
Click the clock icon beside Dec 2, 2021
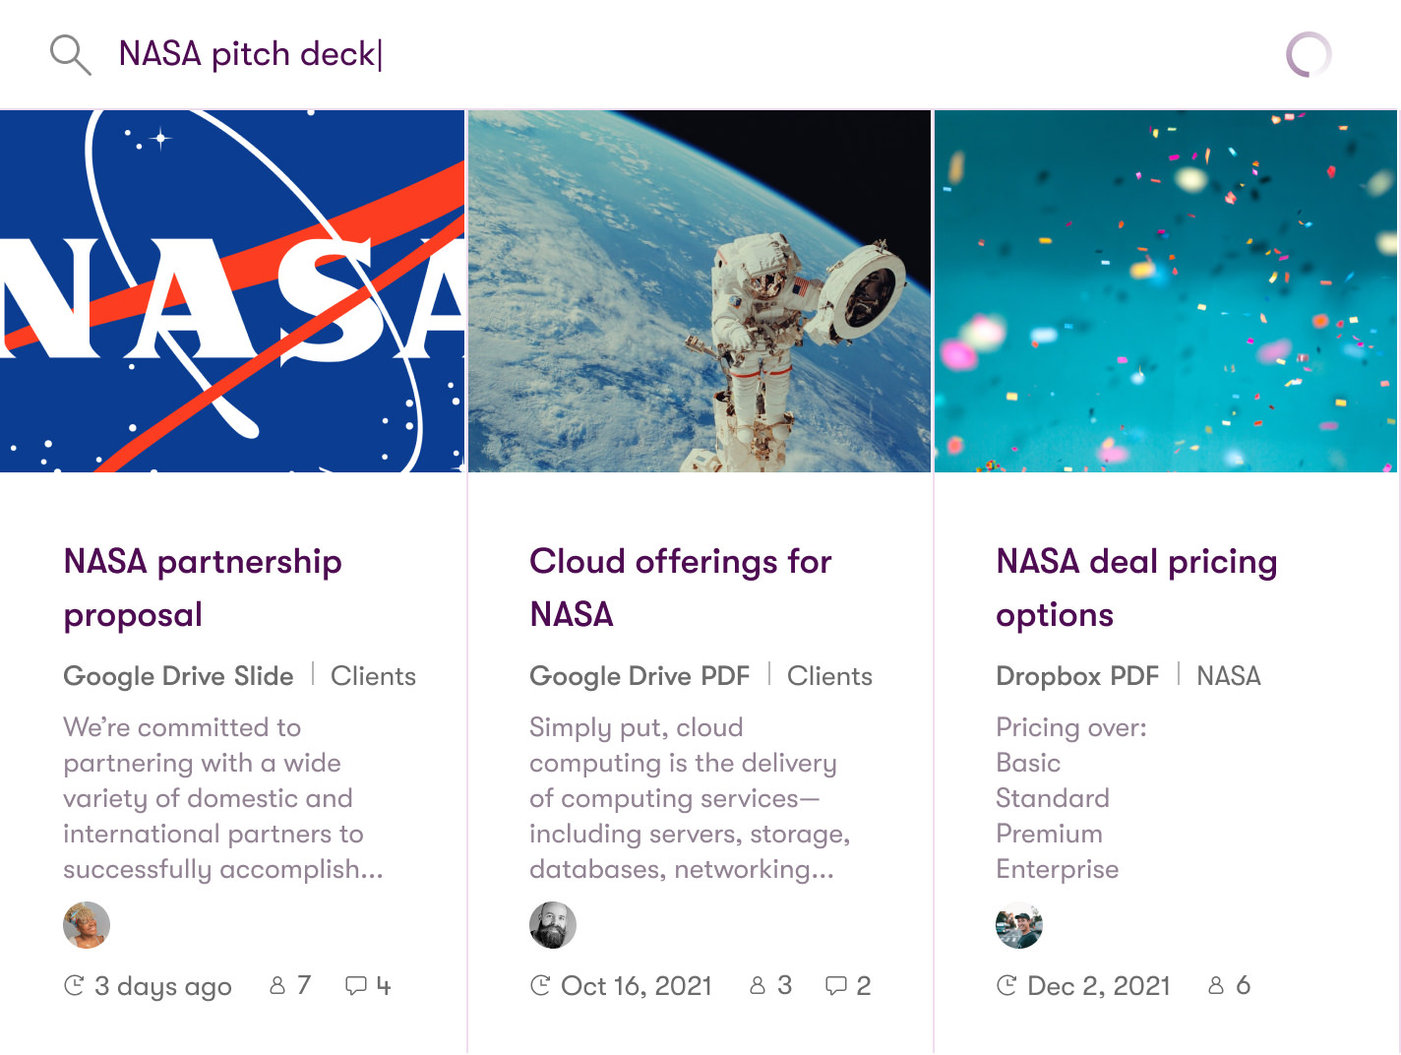click(x=1006, y=985)
